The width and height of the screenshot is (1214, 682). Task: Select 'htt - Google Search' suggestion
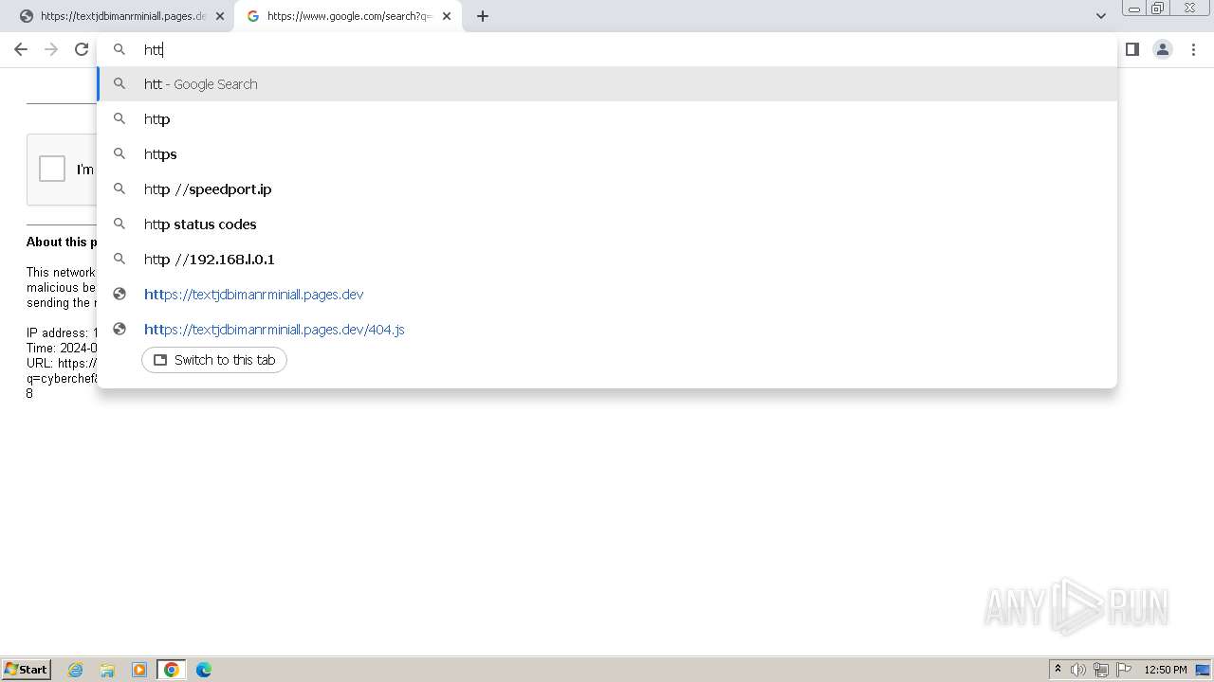pos(607,84)
